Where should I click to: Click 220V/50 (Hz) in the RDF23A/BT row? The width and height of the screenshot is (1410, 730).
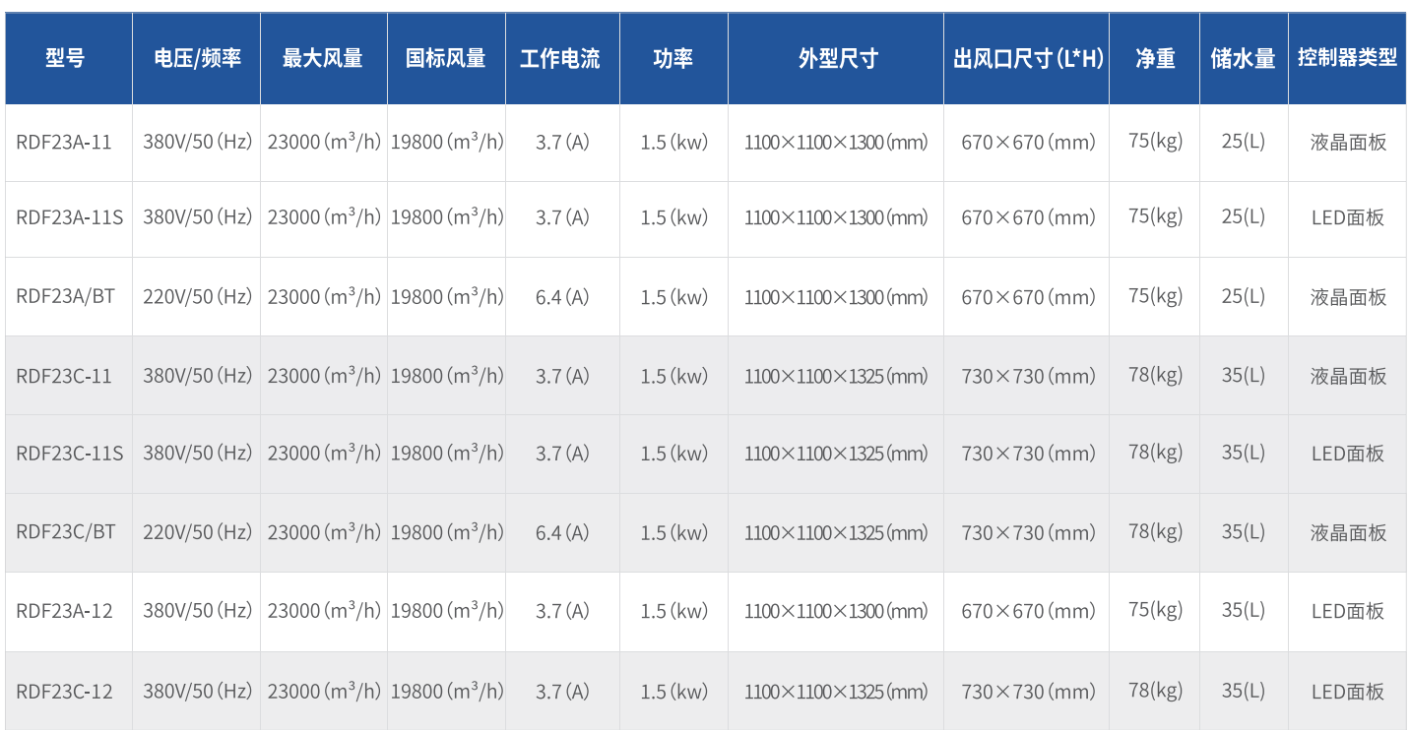(x=197, y=296)
